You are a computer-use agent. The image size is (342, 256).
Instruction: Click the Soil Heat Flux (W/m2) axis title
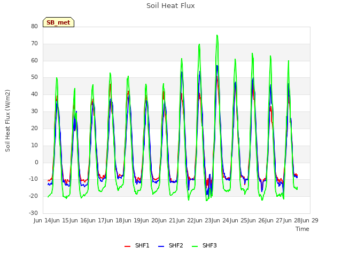[x=7, y=121]
